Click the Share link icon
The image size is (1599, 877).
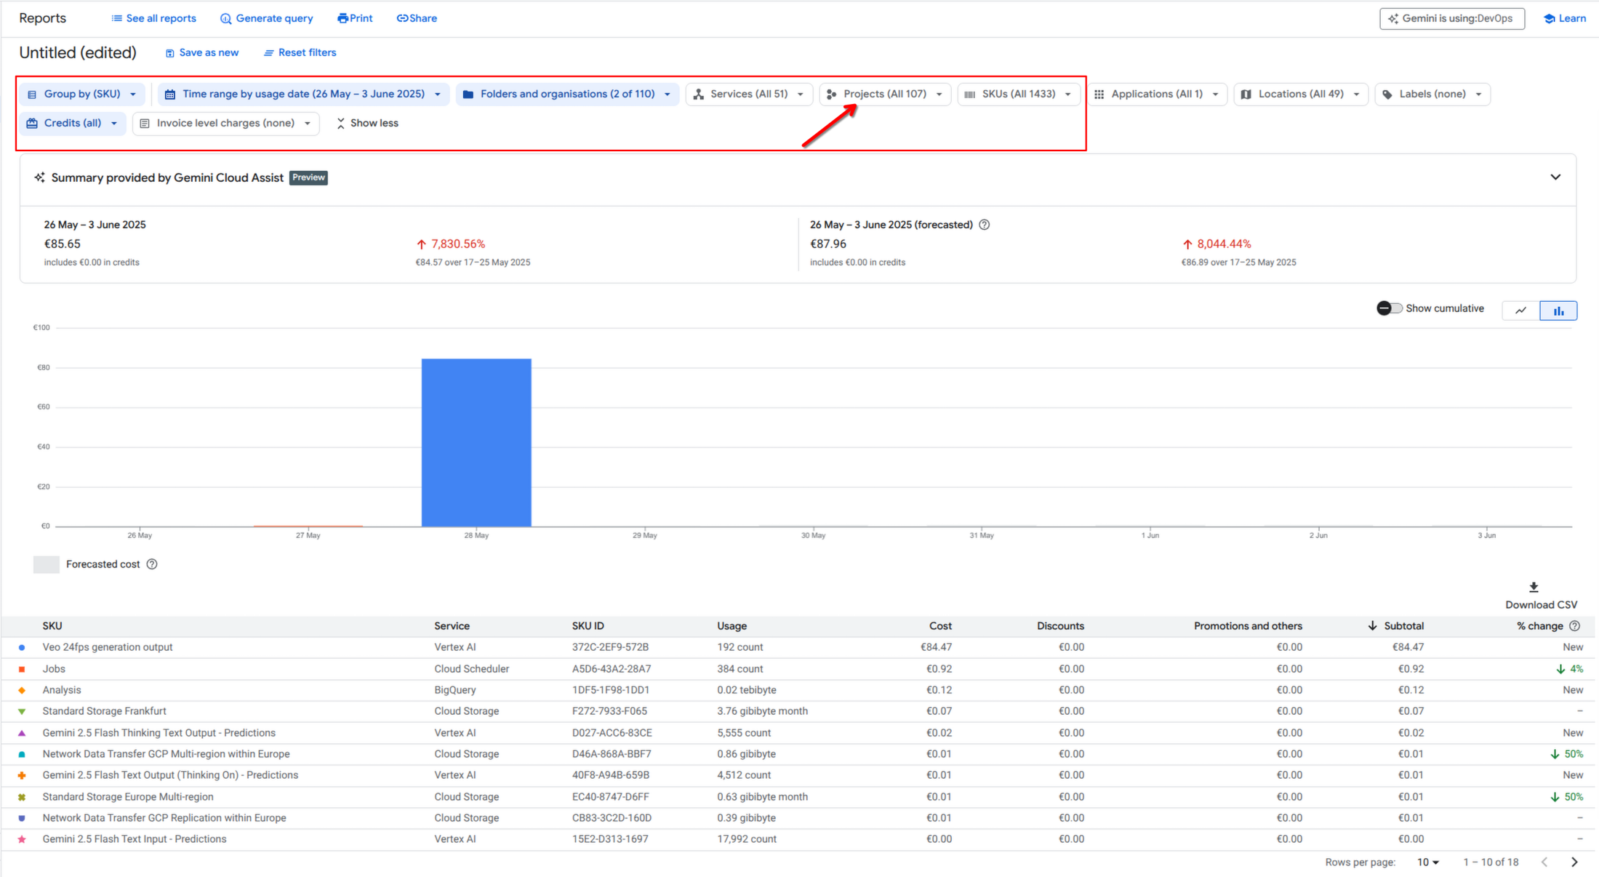pos(402,18)
